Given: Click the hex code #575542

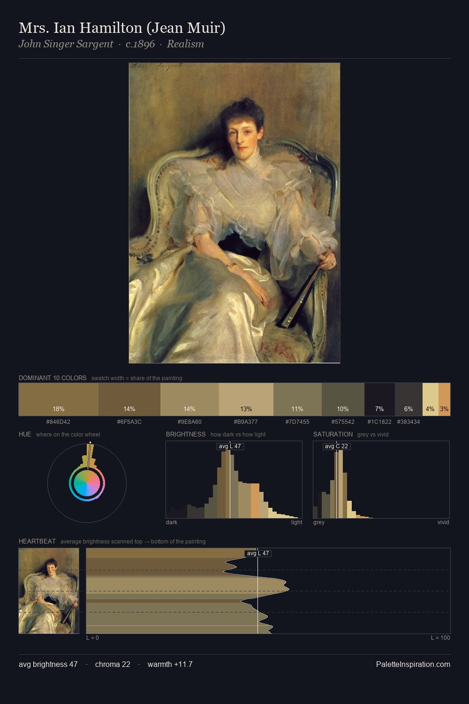Looking at the screenshot, I should [x=343, y=422].
